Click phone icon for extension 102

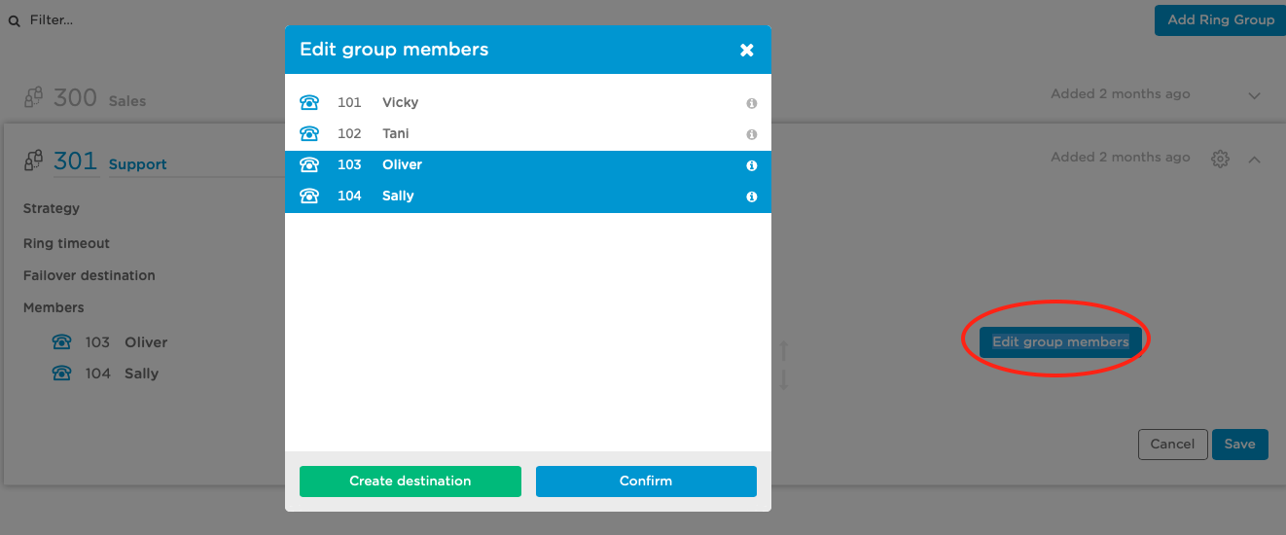(309, 133)
